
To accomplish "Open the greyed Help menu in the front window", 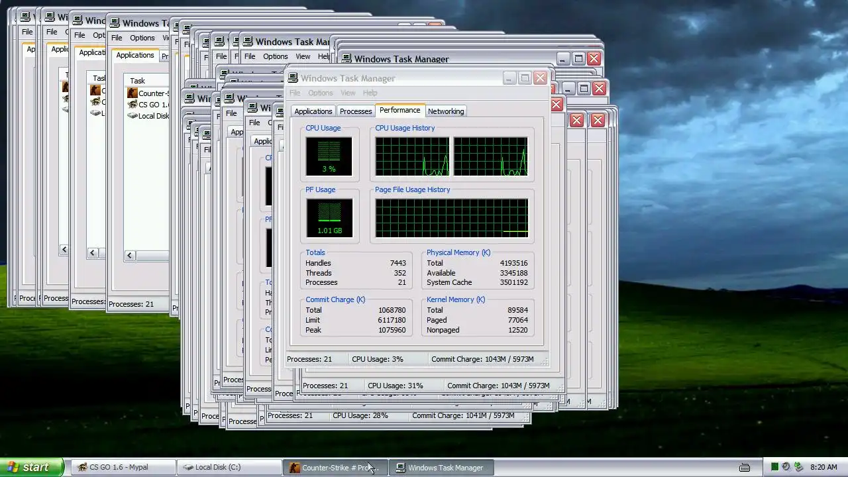I will tap(370, 93).
